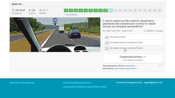Click support@profteh.com email
This screenshot has height=98, width=175.
click(153, 82)
